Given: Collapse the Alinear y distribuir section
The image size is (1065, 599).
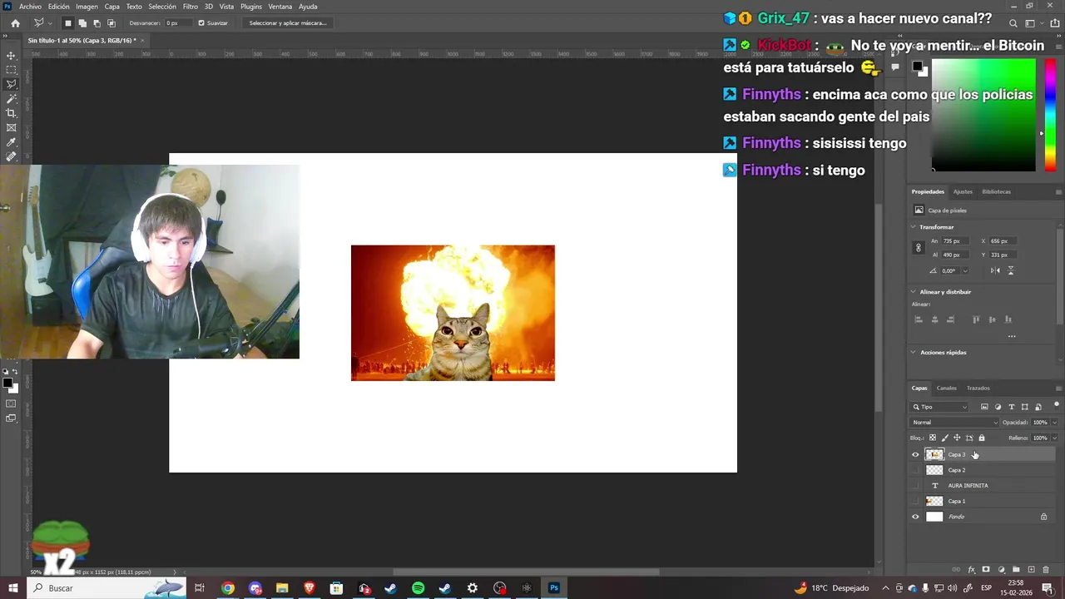Looking at the screenshot, I should click(x=914, y=292).
